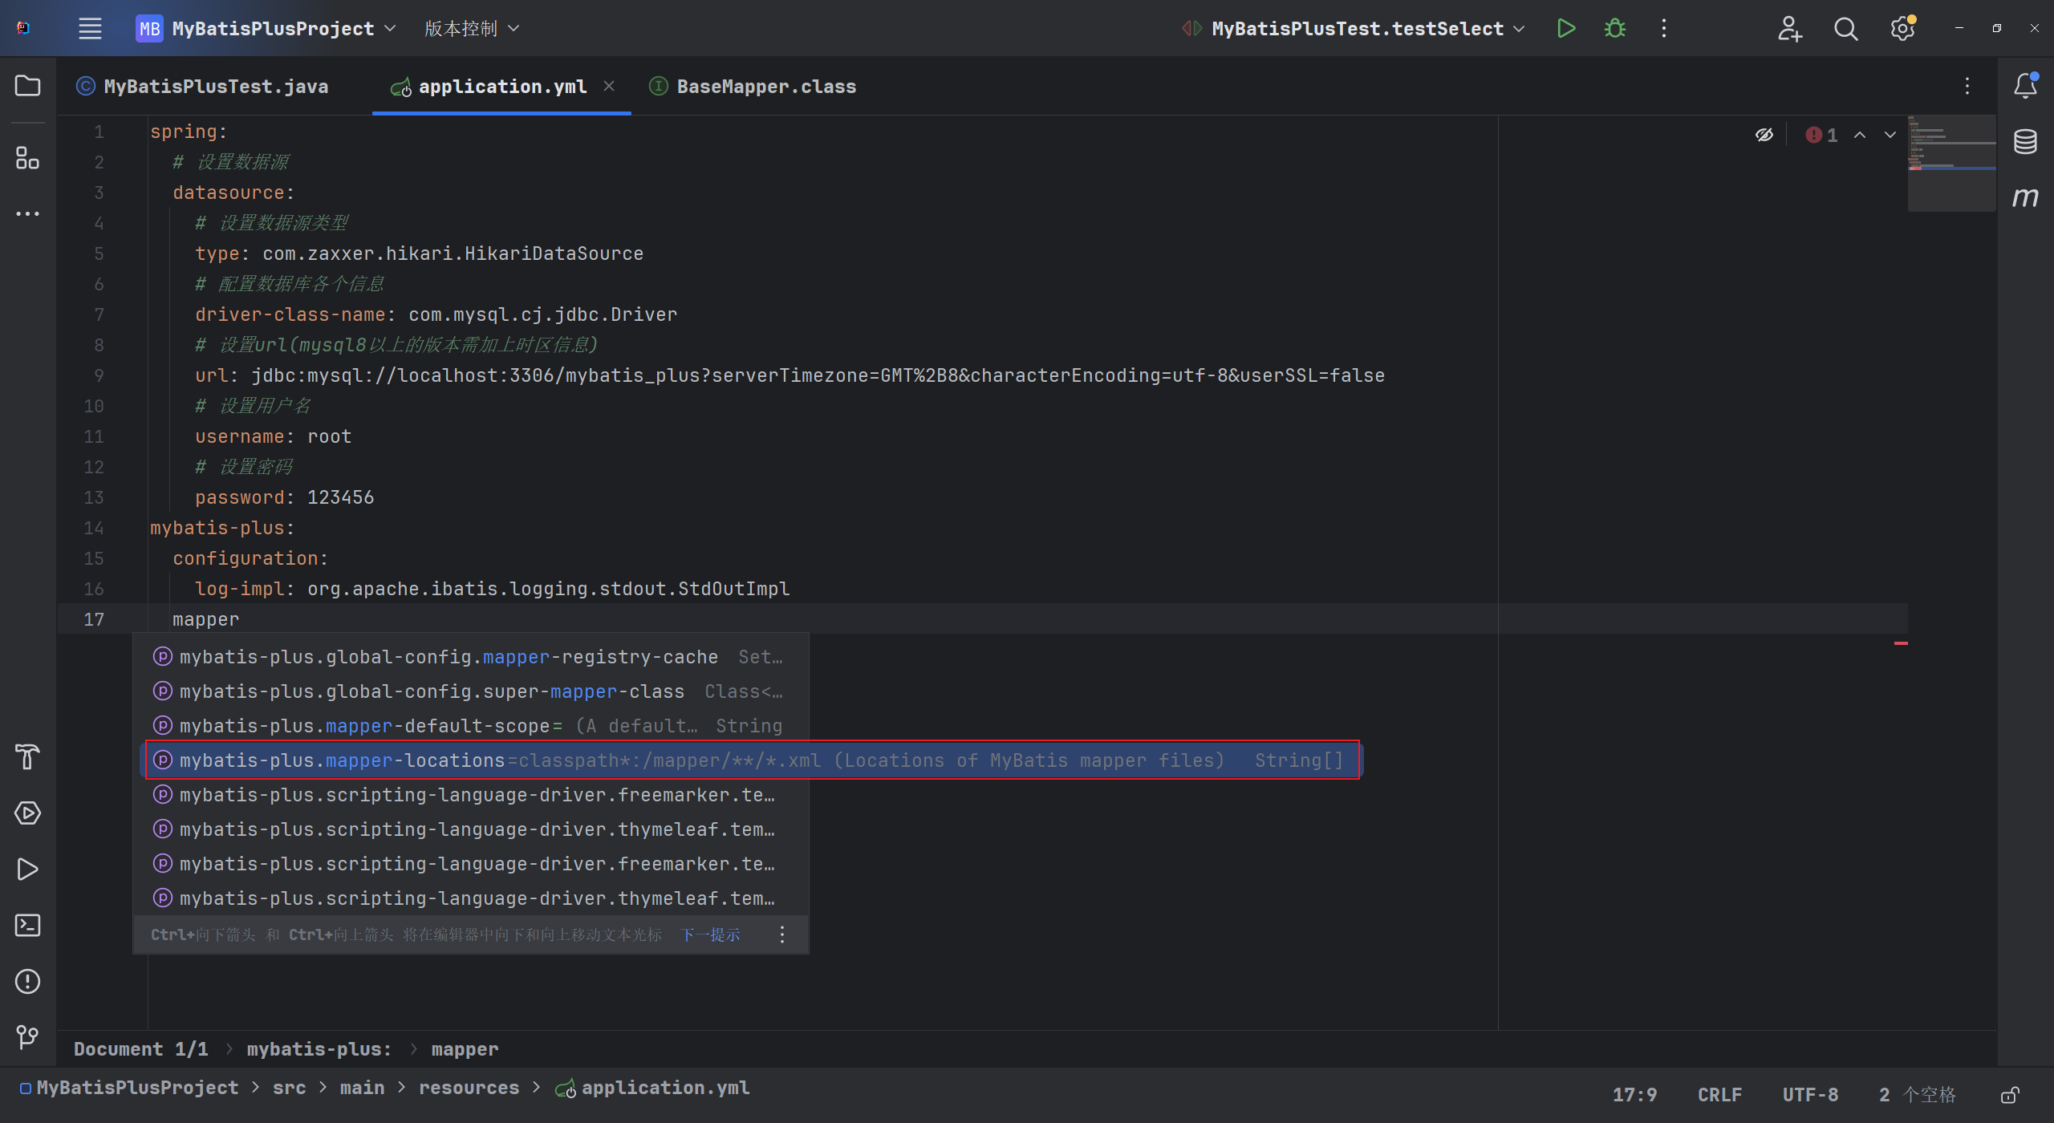Screen dimensions: 2054x1123
Task: Choose mapper-registry-cache completion suggestion
Action: coord(471,657)
